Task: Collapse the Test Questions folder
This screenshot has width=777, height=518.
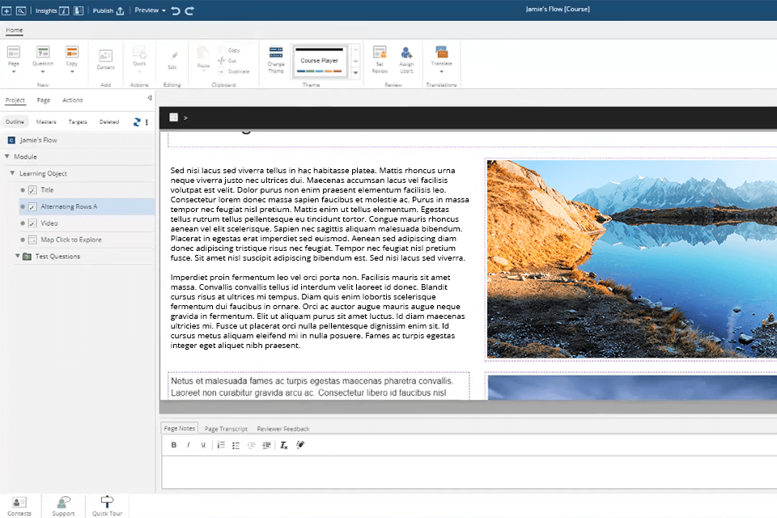Action: tap(17, 256)
